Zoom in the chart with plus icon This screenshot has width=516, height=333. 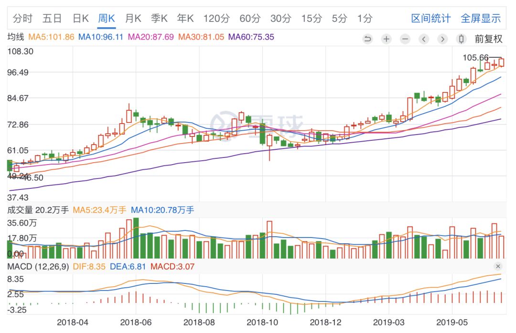click(386, 39)
